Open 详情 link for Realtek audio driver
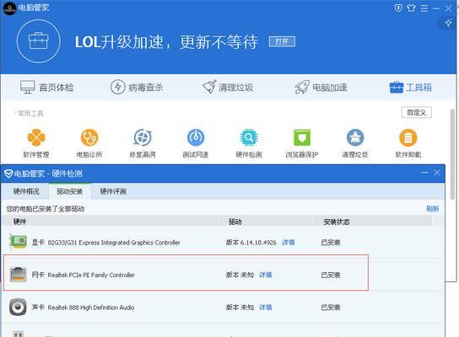 point(265,308)
